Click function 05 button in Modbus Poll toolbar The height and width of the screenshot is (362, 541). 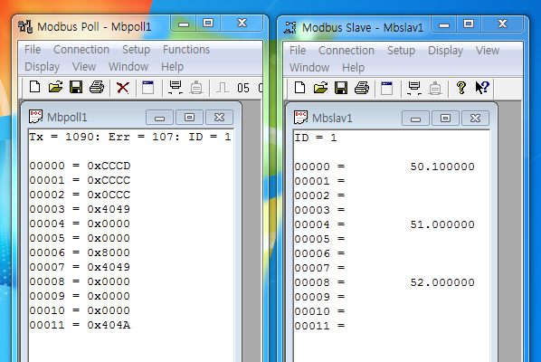click(242, 88)
